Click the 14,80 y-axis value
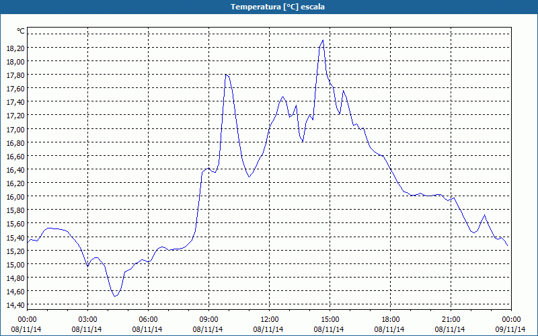 pyautogui.click(x=15, y=278)
